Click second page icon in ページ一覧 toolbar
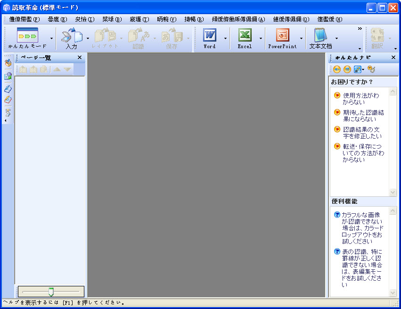 33,69
